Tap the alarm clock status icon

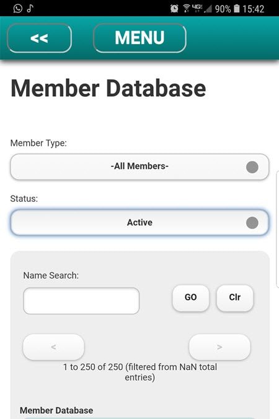(x=174, y=9)
